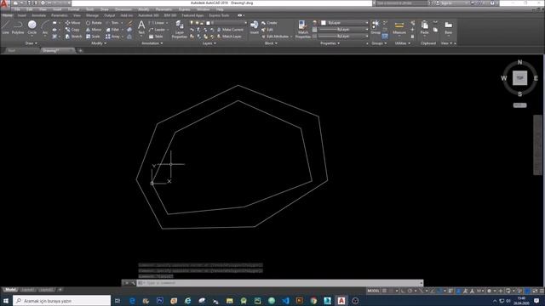Viewport: 545px width, 306px height.
Task: Open the Manage ribbon tab
Action: (92, 15)
